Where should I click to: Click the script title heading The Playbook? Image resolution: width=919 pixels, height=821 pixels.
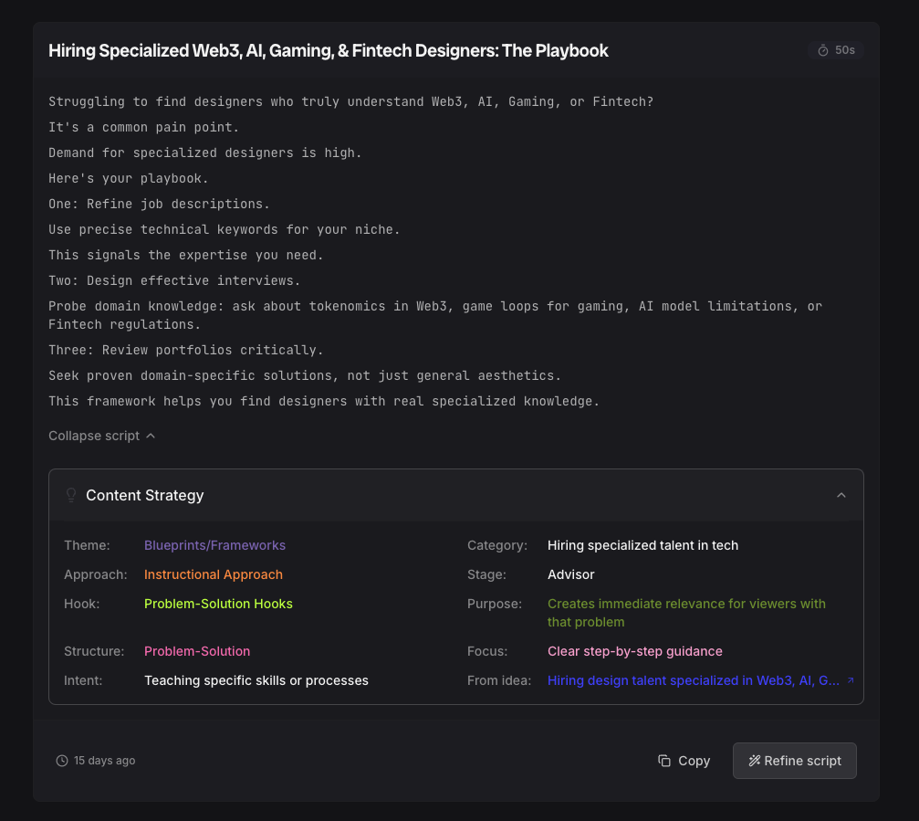(x=329, y=51)
